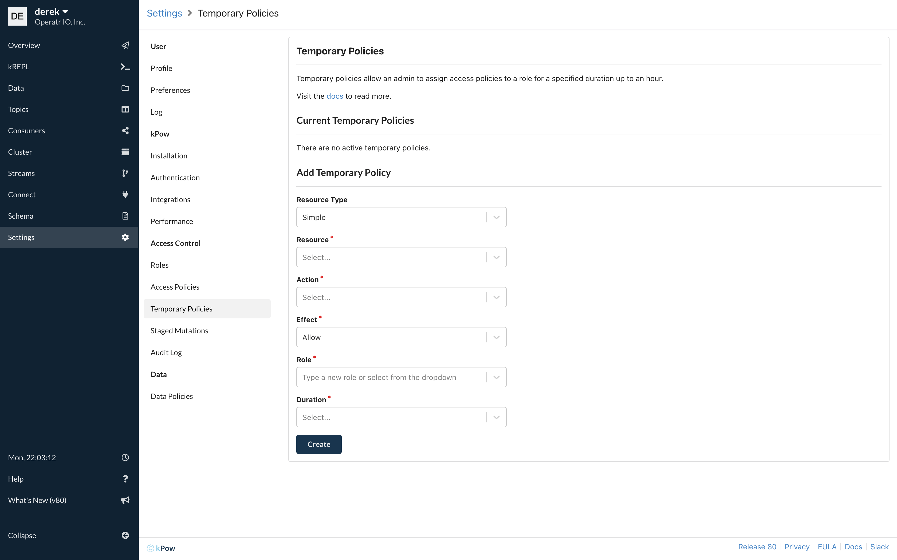The image size is (897, 560).
Task: Click the Data folder icon
Action: [x=125, y=88]
